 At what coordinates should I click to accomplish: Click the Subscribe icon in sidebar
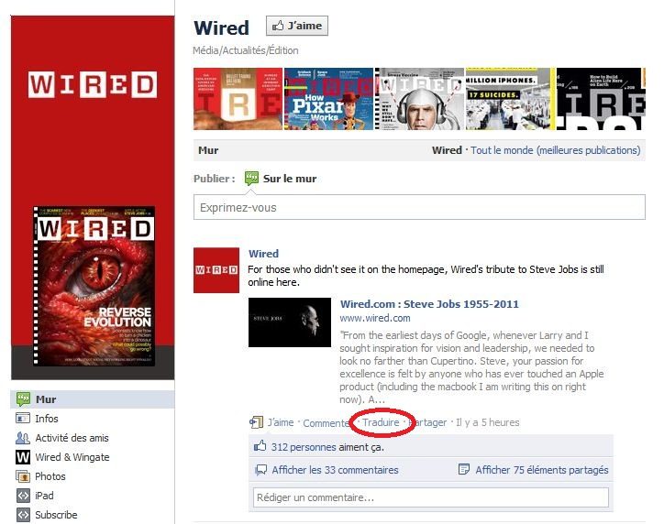(23, 515)
